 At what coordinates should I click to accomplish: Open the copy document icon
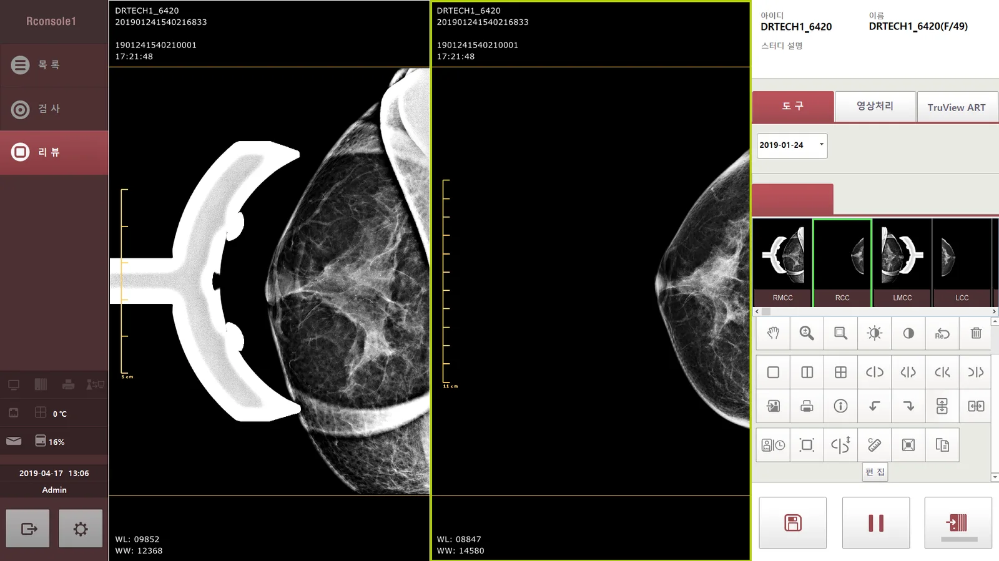[x=942, y=445]
